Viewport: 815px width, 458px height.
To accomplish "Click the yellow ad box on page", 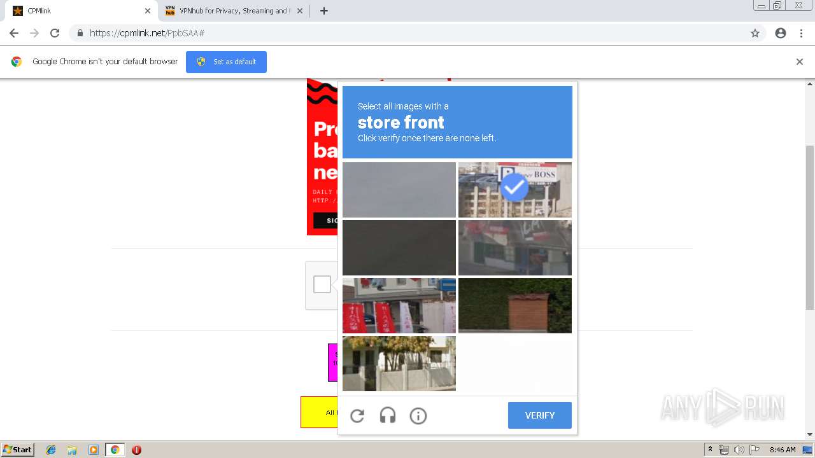I will (319, 412).
